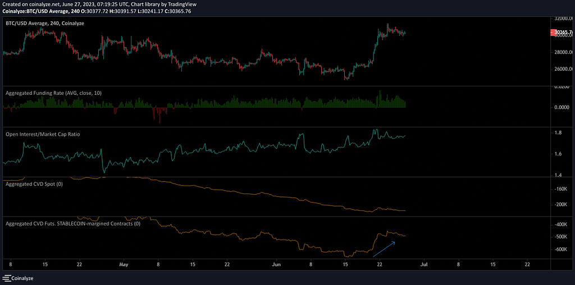Click the 26000.00 price axis label
Screen dimensions: 575x285
click(x=564, y=69)
